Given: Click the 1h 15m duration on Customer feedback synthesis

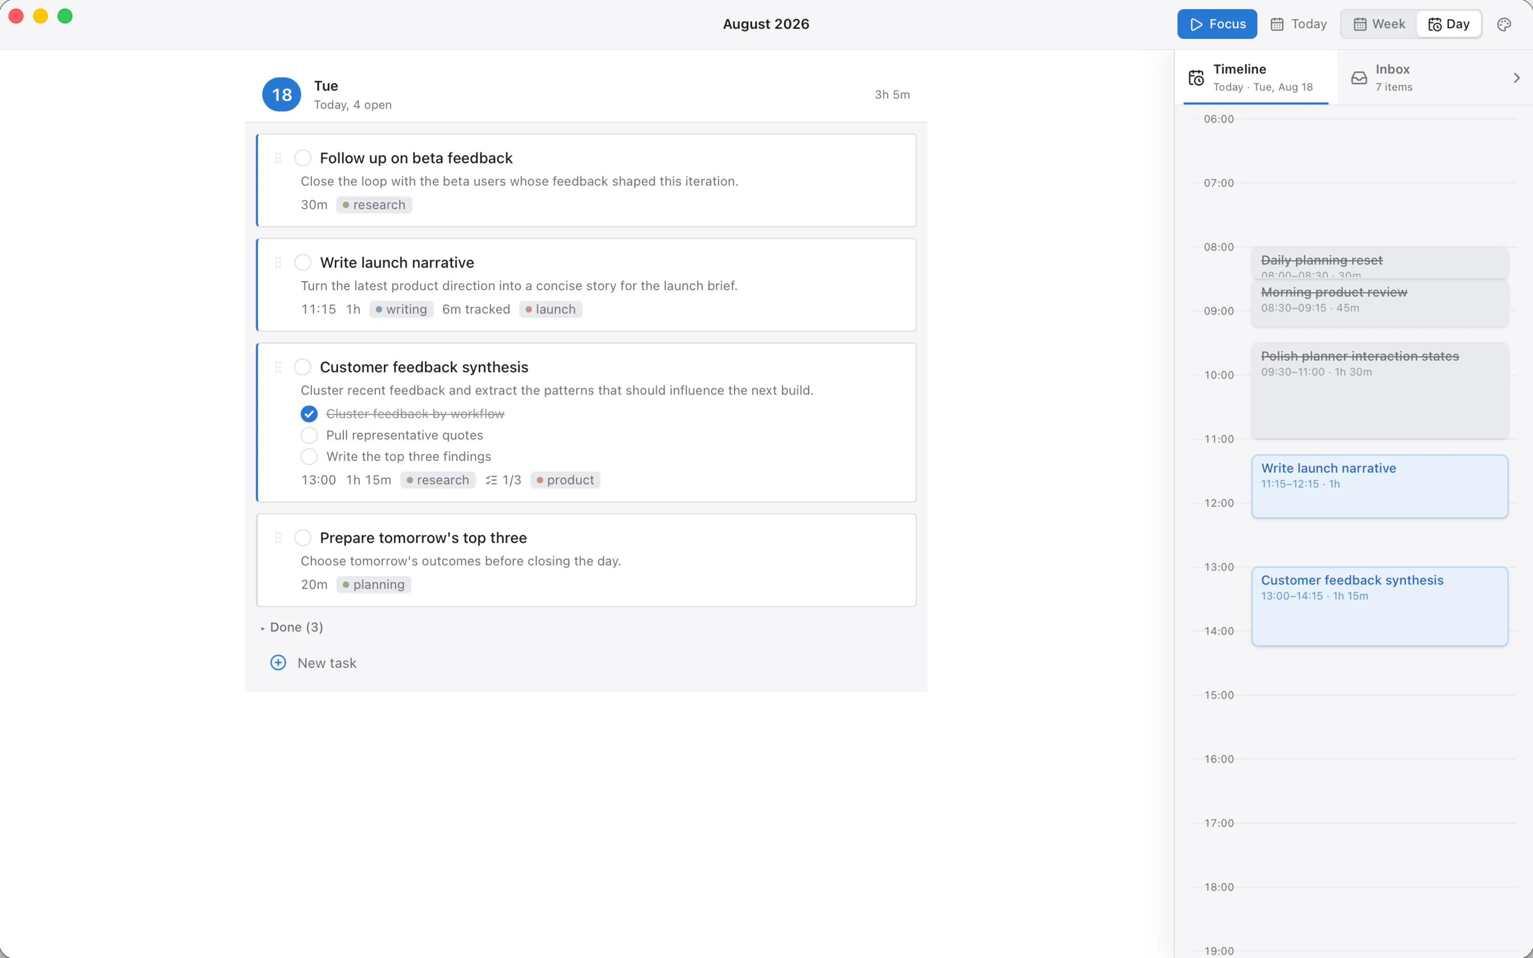Looking at the screenshot, I should 369,480.
